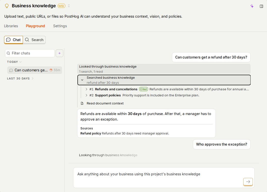Click message 'Can customers get a refund after 30 days?'

(211, 57)
